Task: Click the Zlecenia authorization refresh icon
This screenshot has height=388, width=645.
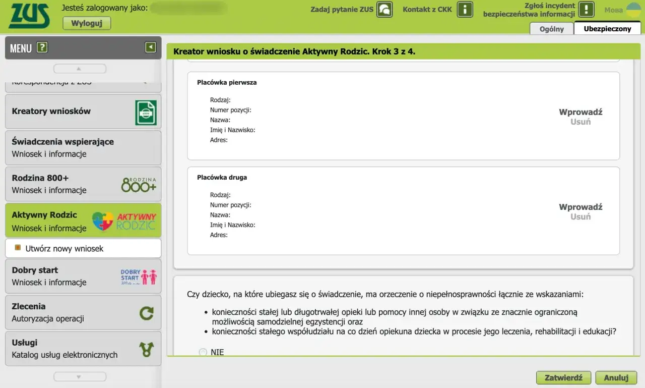Action: (147, 312)
